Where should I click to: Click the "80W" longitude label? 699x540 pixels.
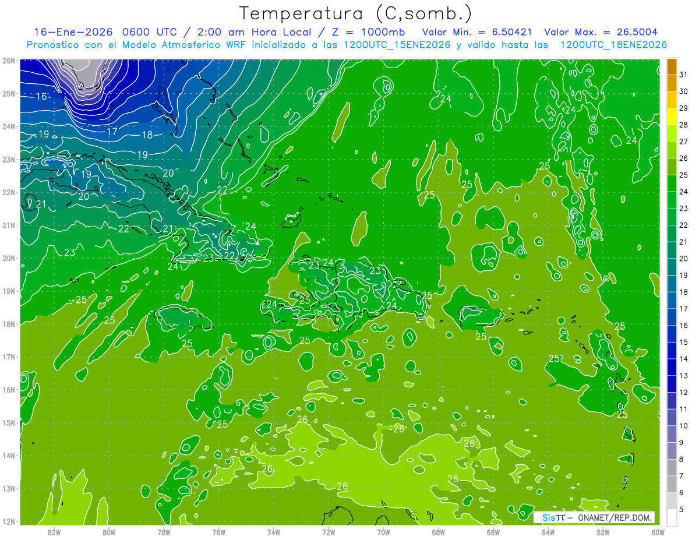tap(109, 532)
